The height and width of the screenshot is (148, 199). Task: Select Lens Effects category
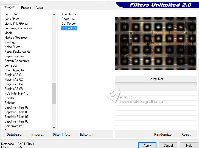[13, 14]
